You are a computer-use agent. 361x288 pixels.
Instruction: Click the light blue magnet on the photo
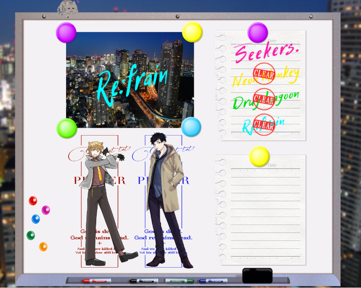(191, 127)
